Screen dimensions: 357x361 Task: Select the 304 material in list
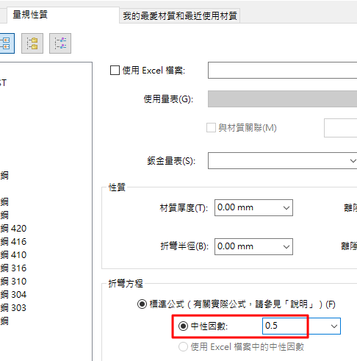pyautogui.click(x=13, y=295)
